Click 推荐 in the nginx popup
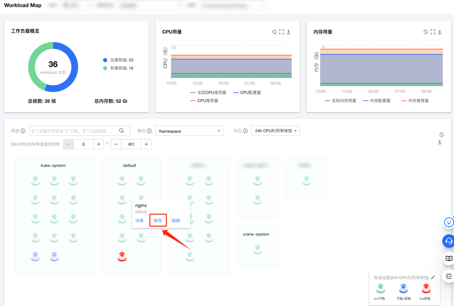The height and width of the screenshot is (306, 454). (x=158, y=221)
